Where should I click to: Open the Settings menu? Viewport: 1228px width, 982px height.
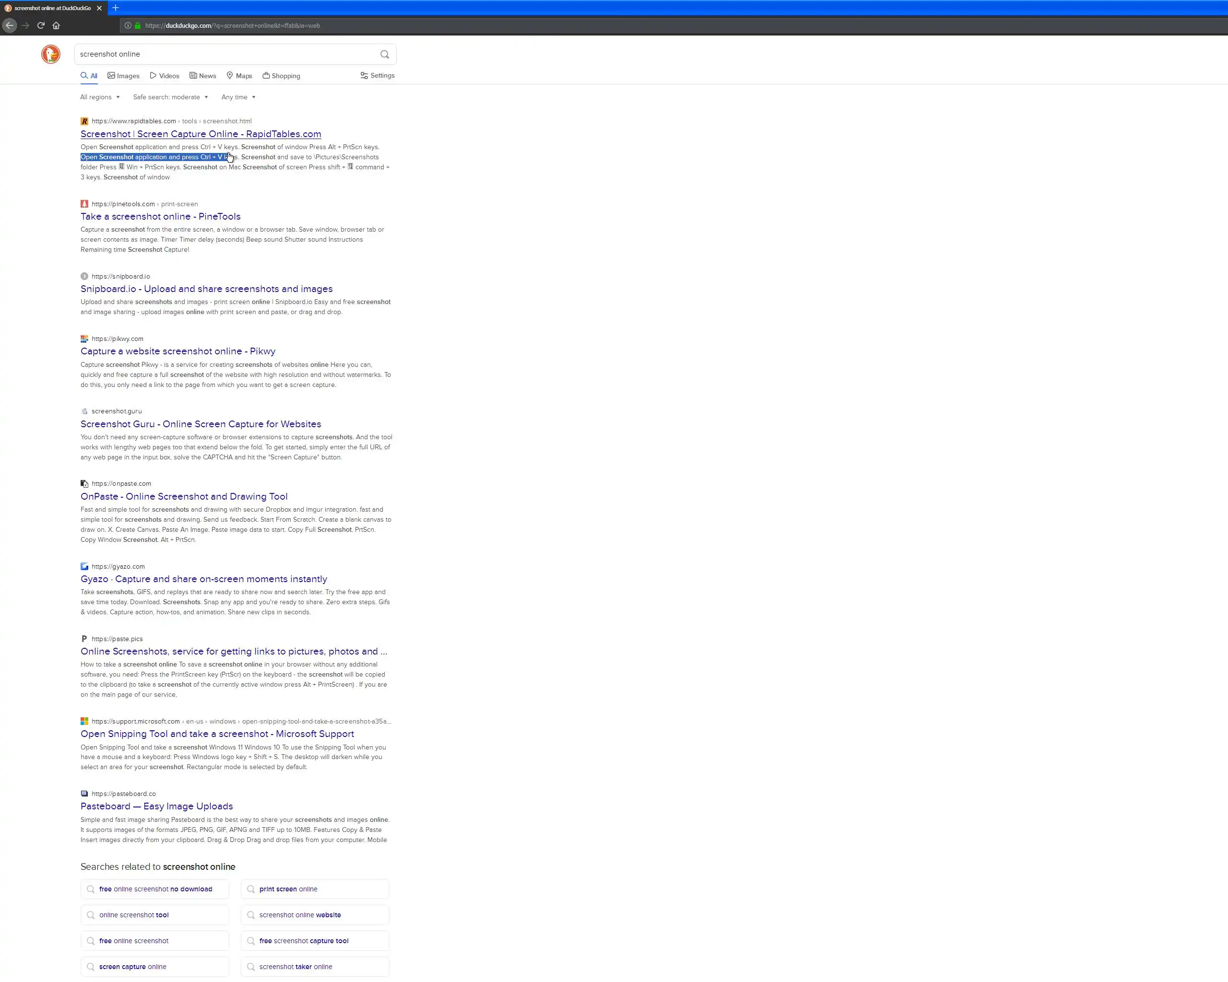tap(378, 76)
